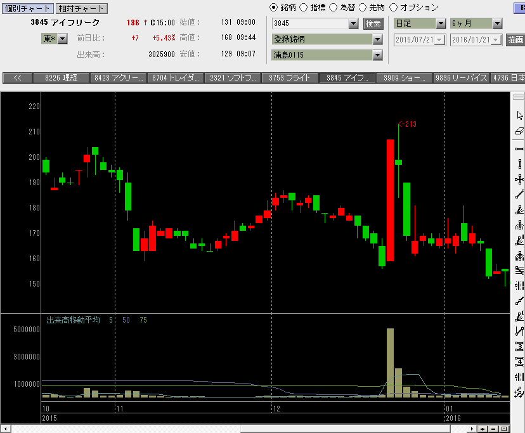Viewport: 525px width, 433px height.
Task: Select the upper vertical dashed lines tool
Action: tap(519, 286)
